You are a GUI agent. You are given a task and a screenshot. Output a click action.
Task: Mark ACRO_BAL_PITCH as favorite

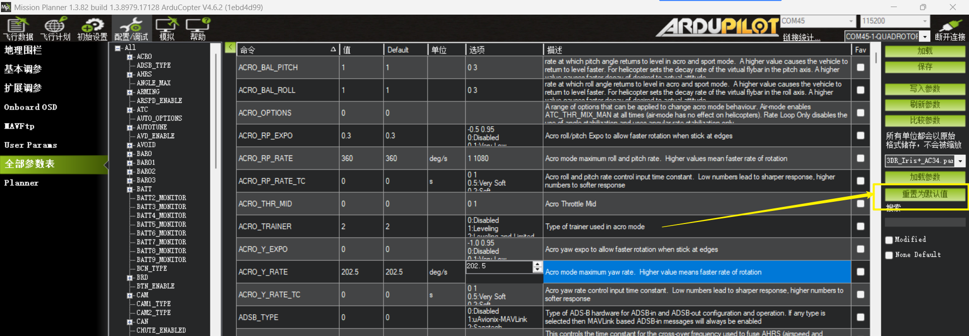point(860,67)
